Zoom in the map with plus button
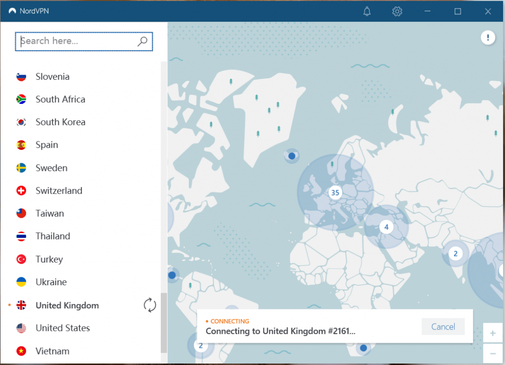 click(x=493, y=333)
